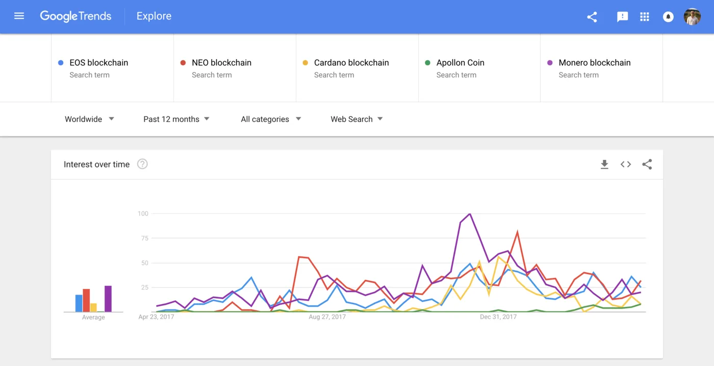Click the Google Trends logo
Image resolution: width=714 pixels, height=366 pixels.
[75, 16]
